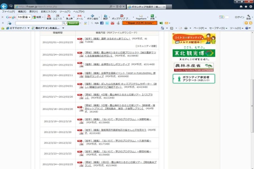This screenshot has width=254, height=169.
Task: Select the ボランティアを探す browser tab
Action: [x=146, y=7]
